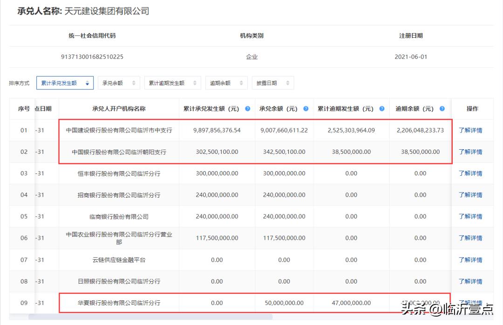Click amount 2,206,048,233.73
The width and height of the screenshot is (503, 325).
(420, 130)
